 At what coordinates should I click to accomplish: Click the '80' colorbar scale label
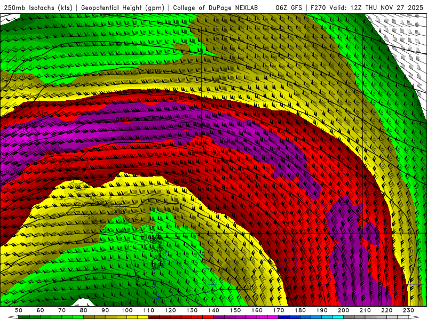pyautogui.click(x=83, y=310)
